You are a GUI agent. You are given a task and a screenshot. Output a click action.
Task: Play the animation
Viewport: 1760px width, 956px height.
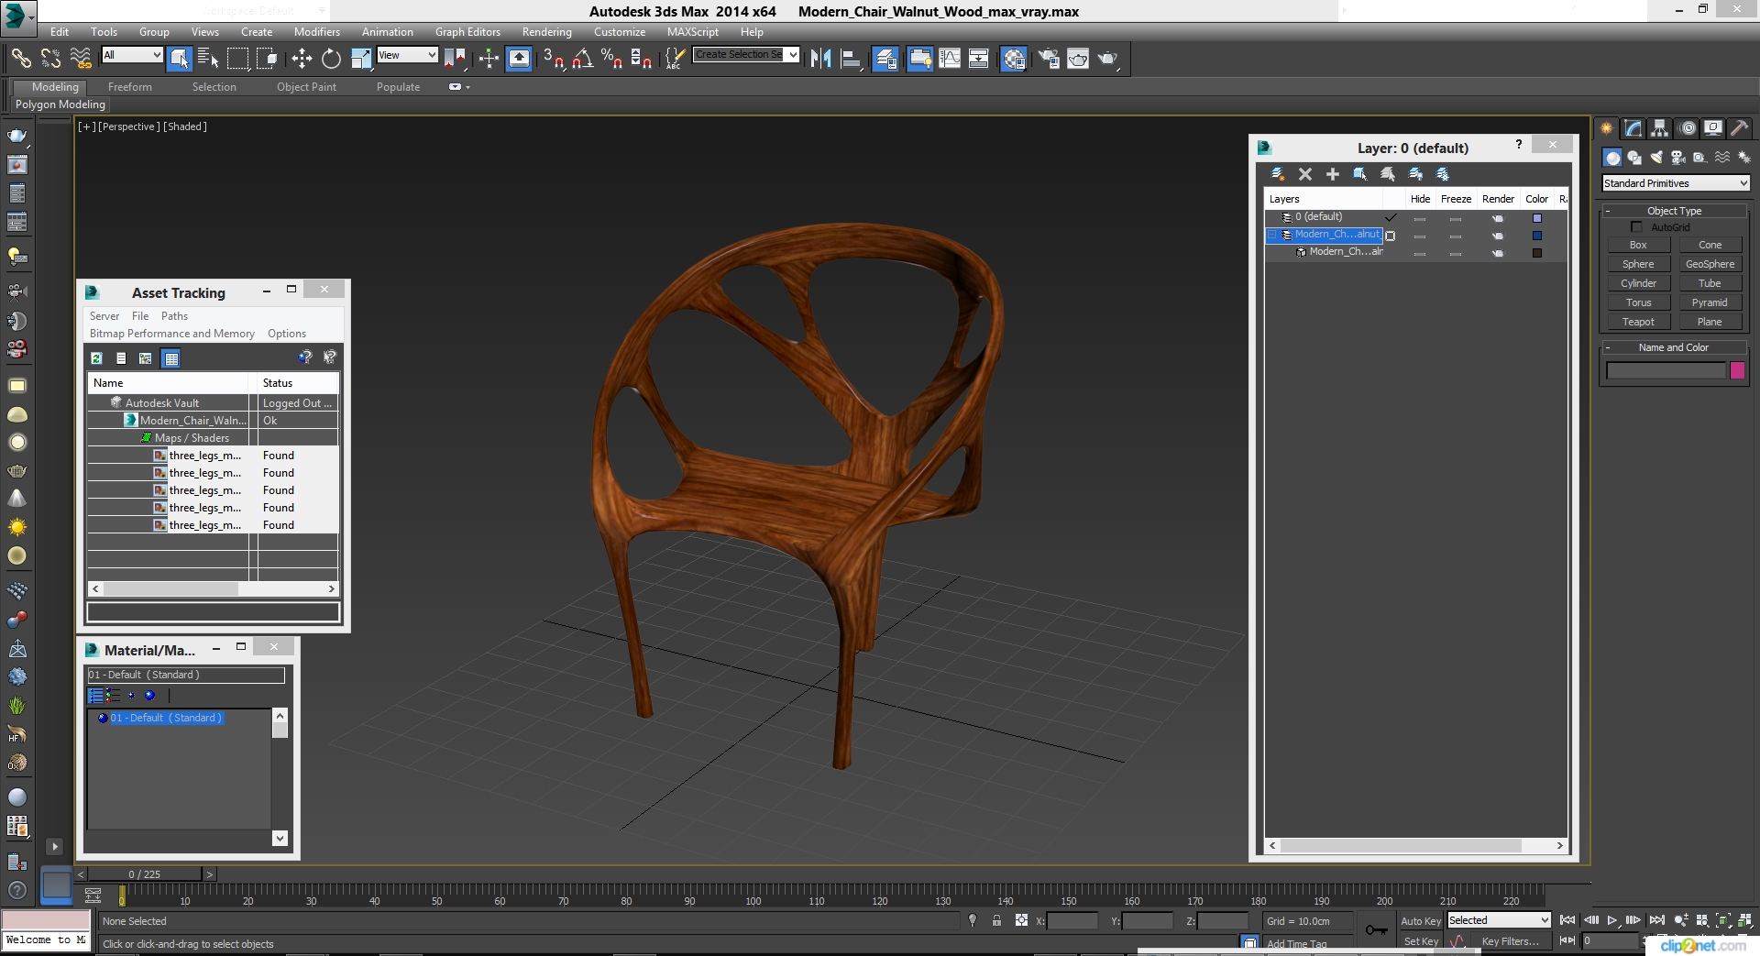(x=1611, y=920)
